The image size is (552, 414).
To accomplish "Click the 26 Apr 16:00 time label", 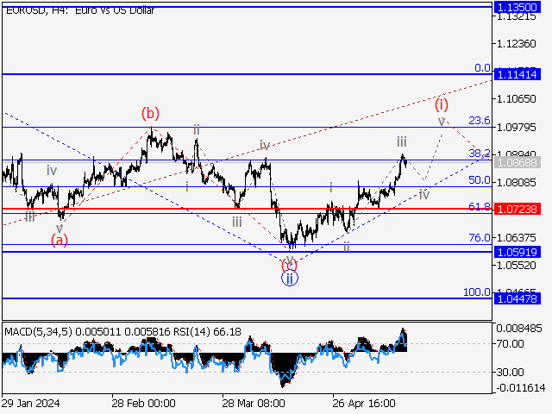I will pyautogui.click(x=364, y=404).
